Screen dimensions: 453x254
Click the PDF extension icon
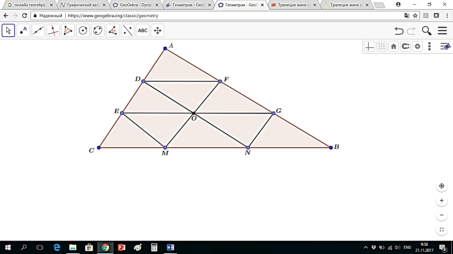click(426, 16)
